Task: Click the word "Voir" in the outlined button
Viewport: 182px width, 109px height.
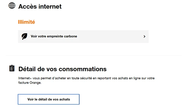Action: pyautogui.click(x=31, y=99)
